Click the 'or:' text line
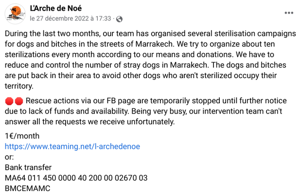The height and width of the screenshot is (194, 301). (x=9, y=157)
